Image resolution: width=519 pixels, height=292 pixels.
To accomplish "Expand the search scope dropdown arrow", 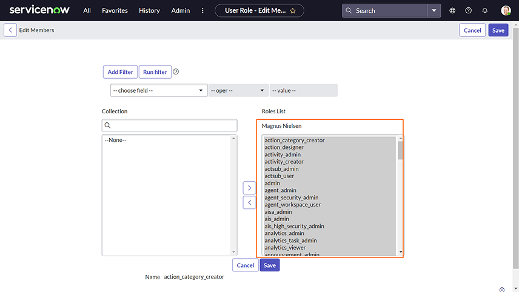I will [x=434, y=10].
